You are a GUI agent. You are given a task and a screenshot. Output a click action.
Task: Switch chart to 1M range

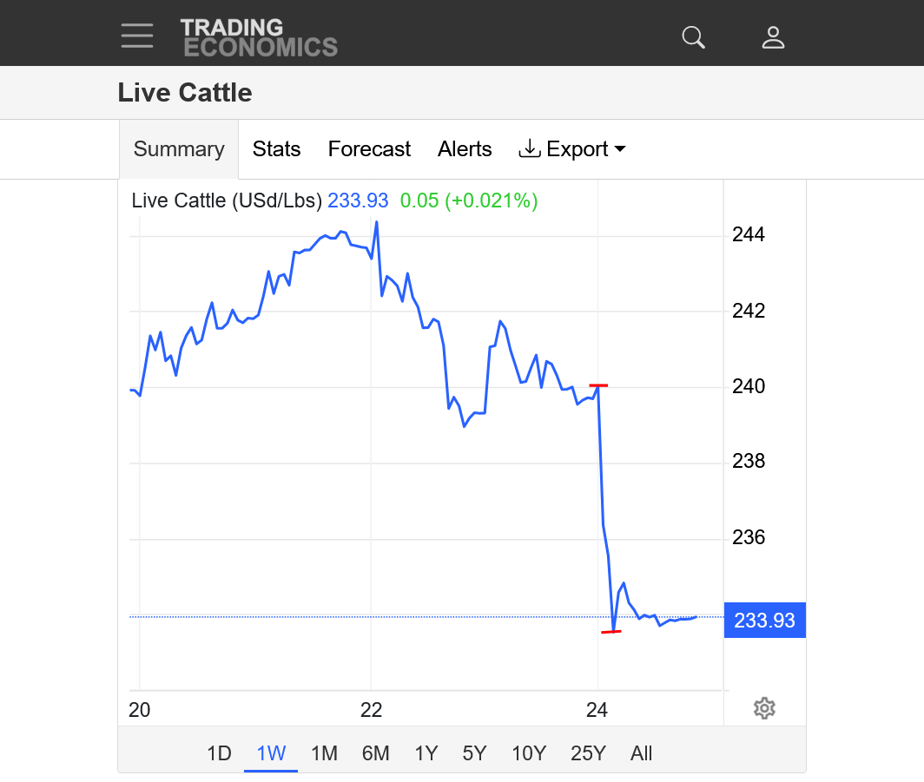click(324, 753)
